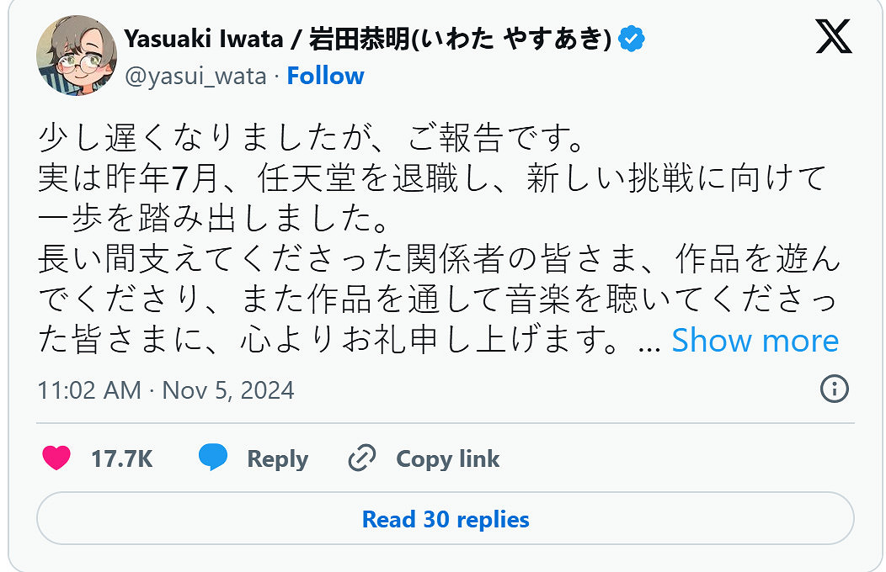
Task: Click the Copy link chain icon
Action: tap(360, 458)
